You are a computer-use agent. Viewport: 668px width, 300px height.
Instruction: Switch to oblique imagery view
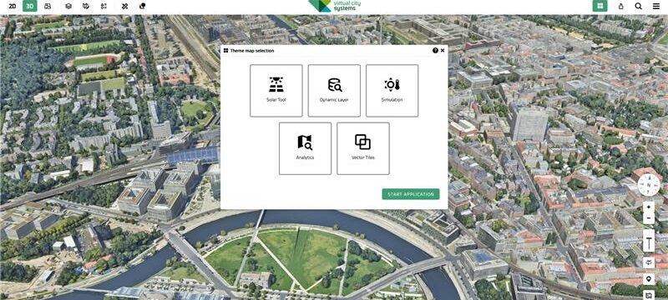(48, 6)
